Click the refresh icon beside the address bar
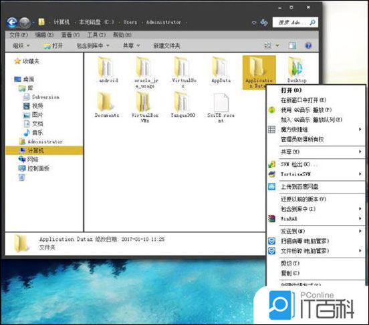The width and height of the screenshot is (369, 325). click(x=264, y=23)
